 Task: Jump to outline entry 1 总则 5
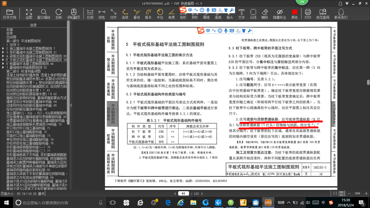pos(13,45)
